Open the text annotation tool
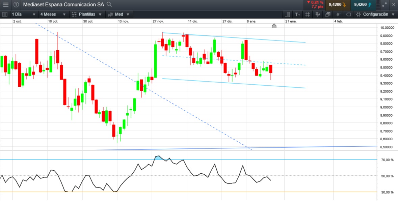 point(297,15)
